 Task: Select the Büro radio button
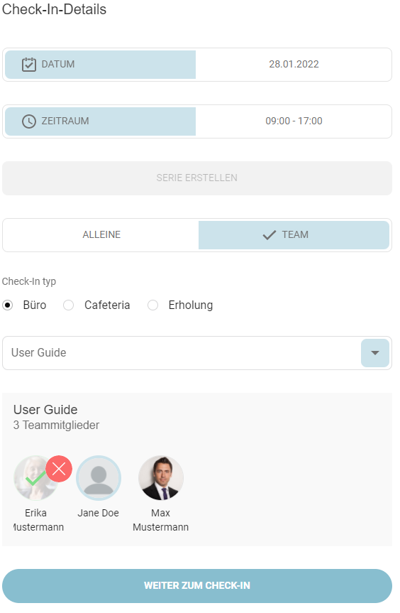(7, 305)
